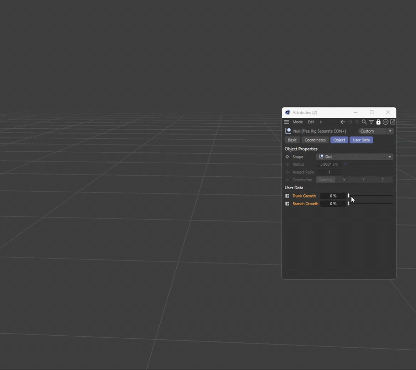Minimize the Attributes window

tap(356, 112)
